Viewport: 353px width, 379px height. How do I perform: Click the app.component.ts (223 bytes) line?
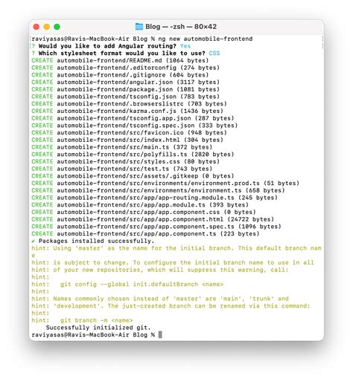[145, 233]
